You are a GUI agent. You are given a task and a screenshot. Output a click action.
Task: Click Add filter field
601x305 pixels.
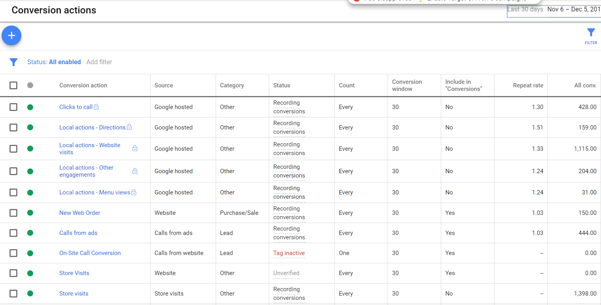tap(99, 62)
